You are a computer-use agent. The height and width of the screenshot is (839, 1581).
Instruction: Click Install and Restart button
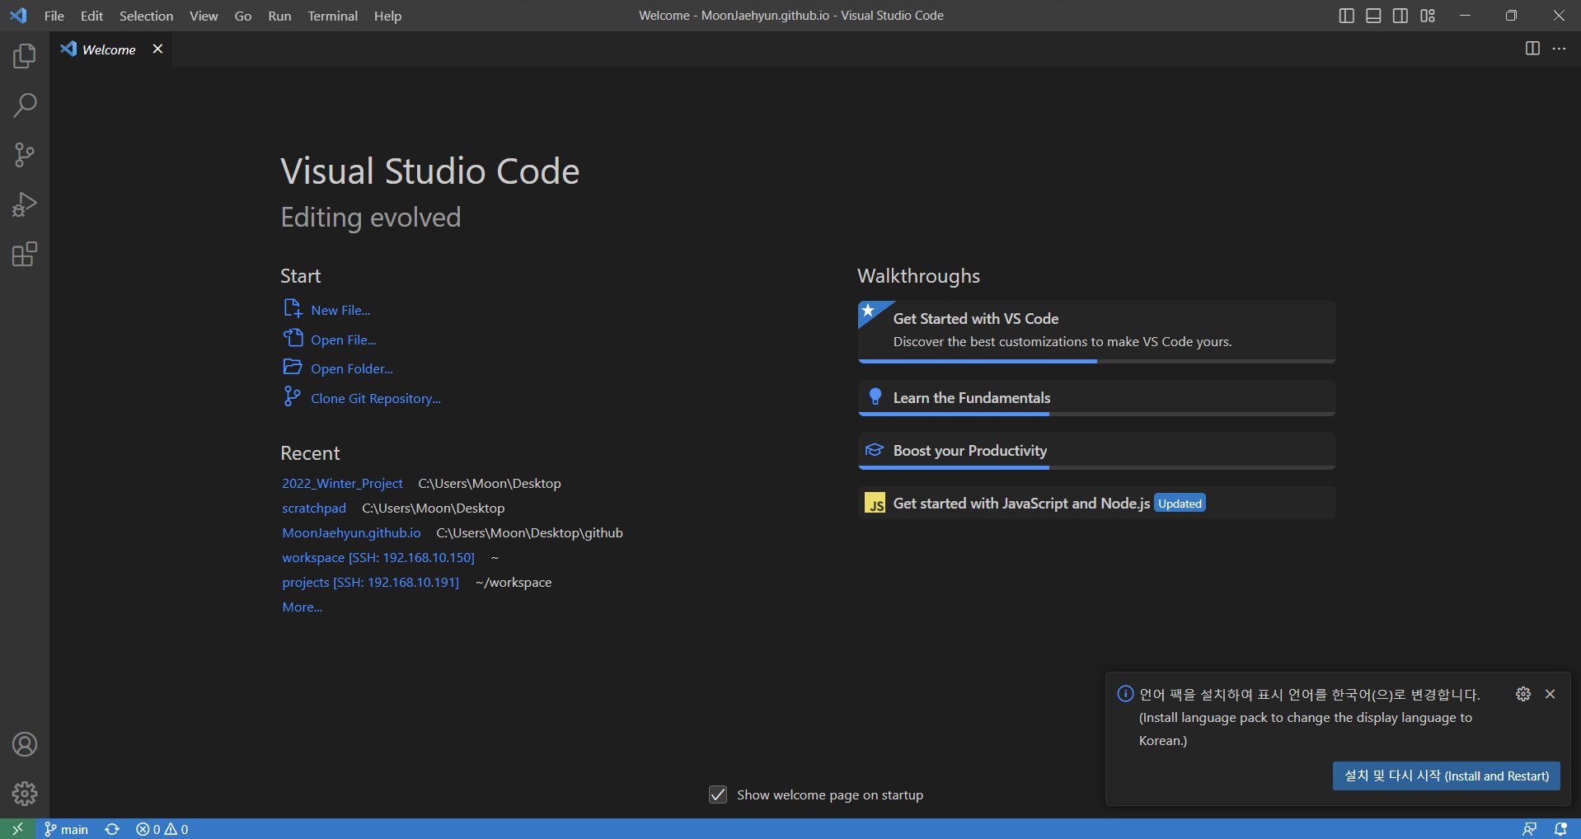1446,776
